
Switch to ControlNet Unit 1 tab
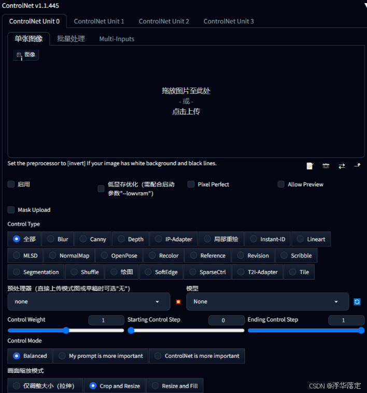pos(99,21)
